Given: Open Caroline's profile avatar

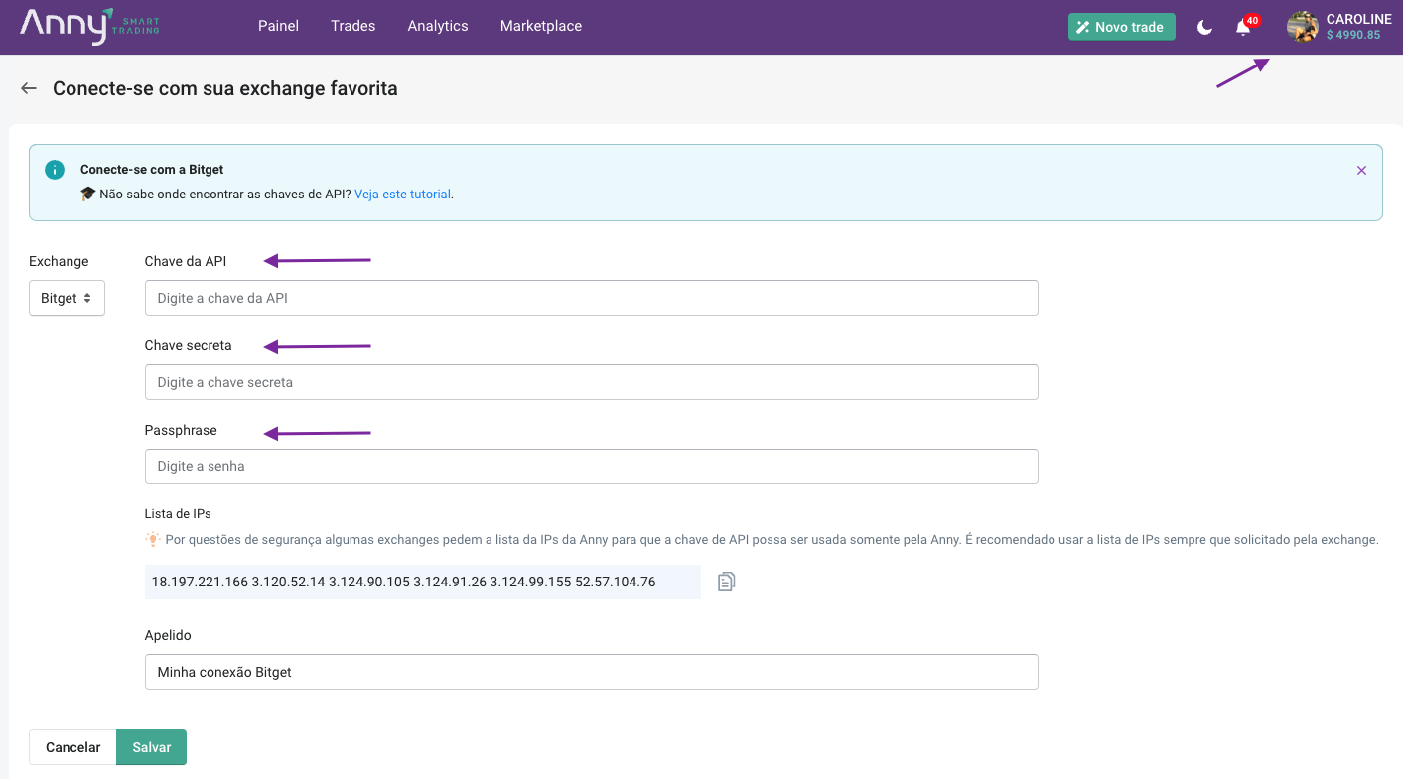Looking at the screenshot, I should pyautogui.click(x=1302, y=27).
